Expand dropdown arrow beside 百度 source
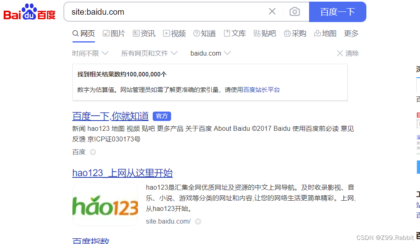 [93, 152]
